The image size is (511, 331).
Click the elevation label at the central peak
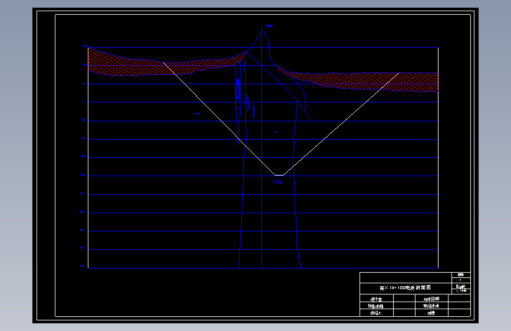[269, 26]
